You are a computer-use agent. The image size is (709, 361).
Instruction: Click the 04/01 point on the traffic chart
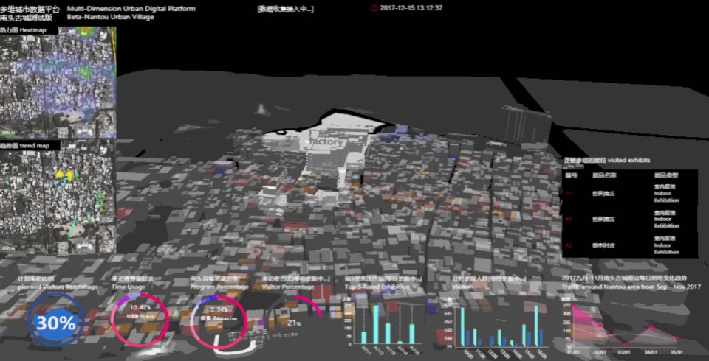(x=651, y=328)
